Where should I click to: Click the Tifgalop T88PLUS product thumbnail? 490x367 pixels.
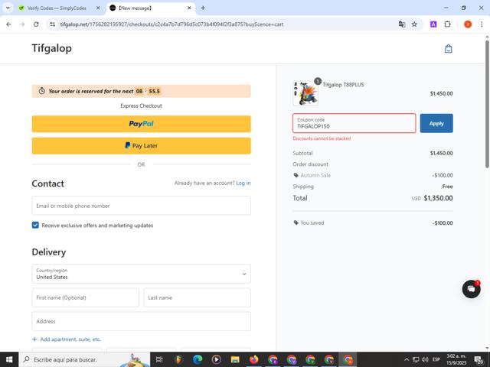[305, 93]
